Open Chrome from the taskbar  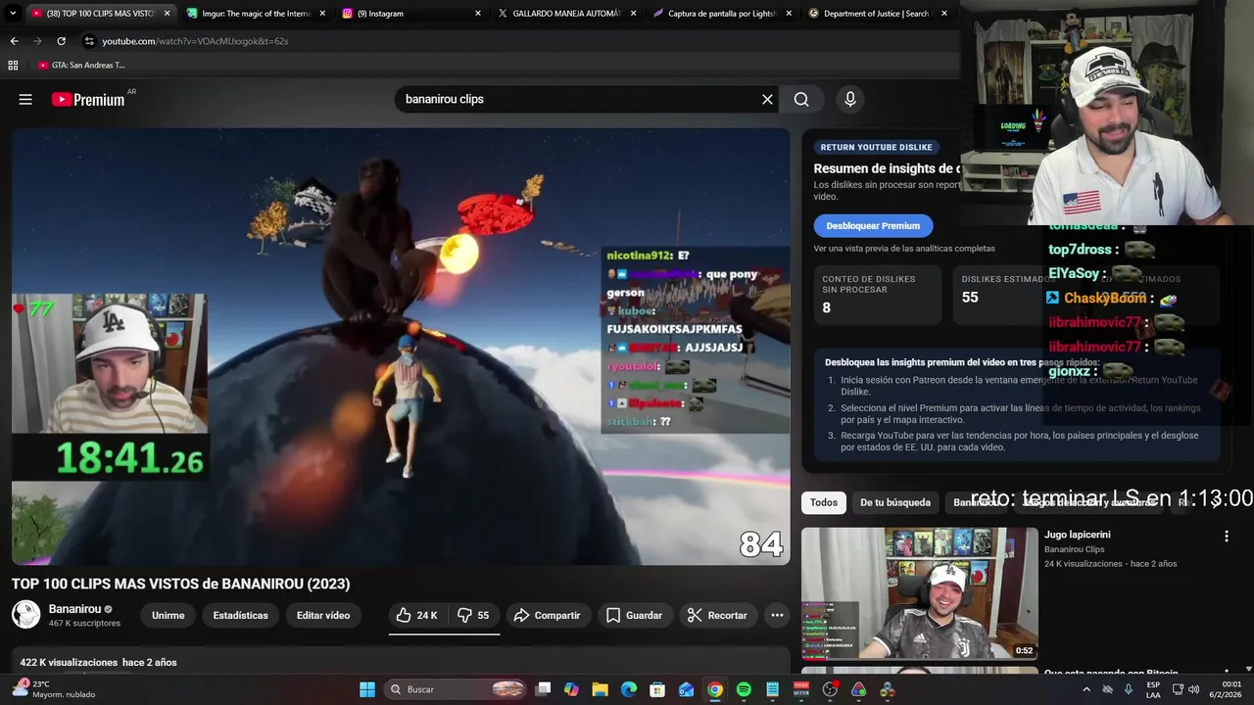pyautogui.click(x=715, y=689)
